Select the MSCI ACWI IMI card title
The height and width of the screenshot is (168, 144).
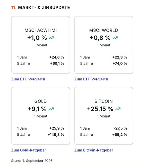41,30
